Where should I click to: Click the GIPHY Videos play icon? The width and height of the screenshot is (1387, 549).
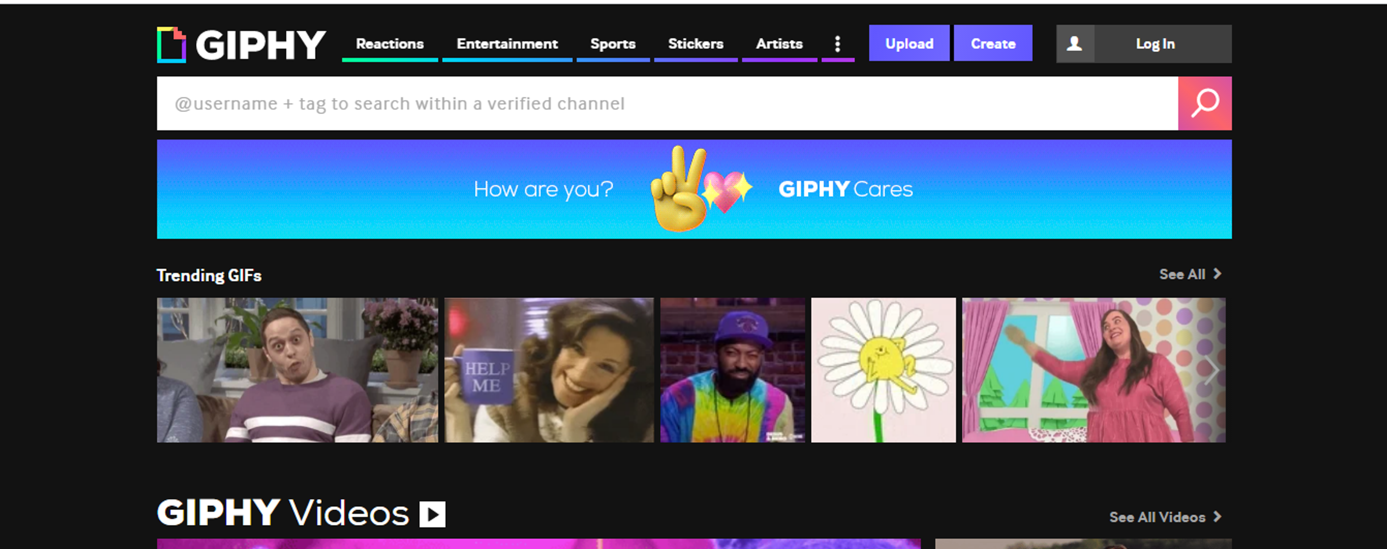click(433, 514)
